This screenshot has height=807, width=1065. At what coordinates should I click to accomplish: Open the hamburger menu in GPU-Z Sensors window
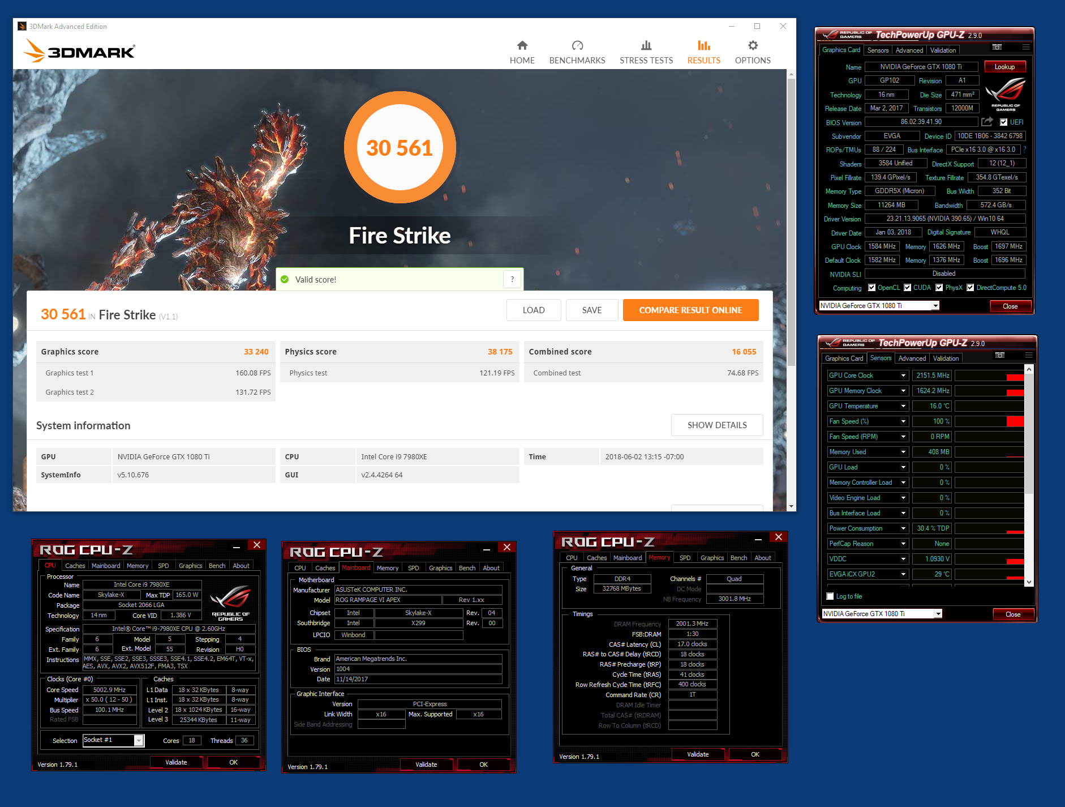point(1029,355)
